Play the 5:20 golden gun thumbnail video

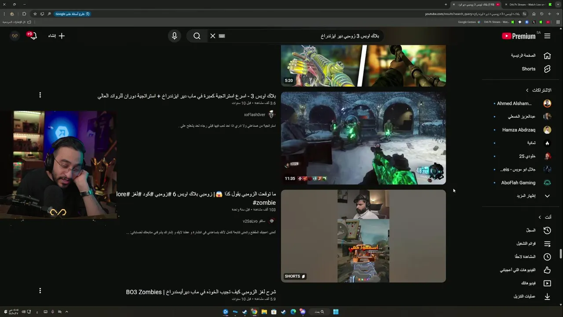click(x=363, y=66)
